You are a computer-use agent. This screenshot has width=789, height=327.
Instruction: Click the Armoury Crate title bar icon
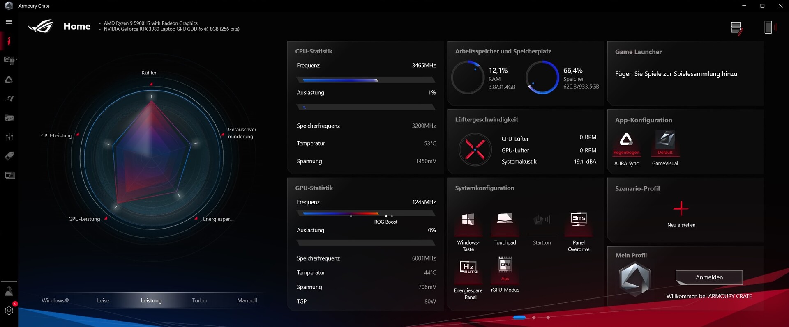tap(9, 6)
